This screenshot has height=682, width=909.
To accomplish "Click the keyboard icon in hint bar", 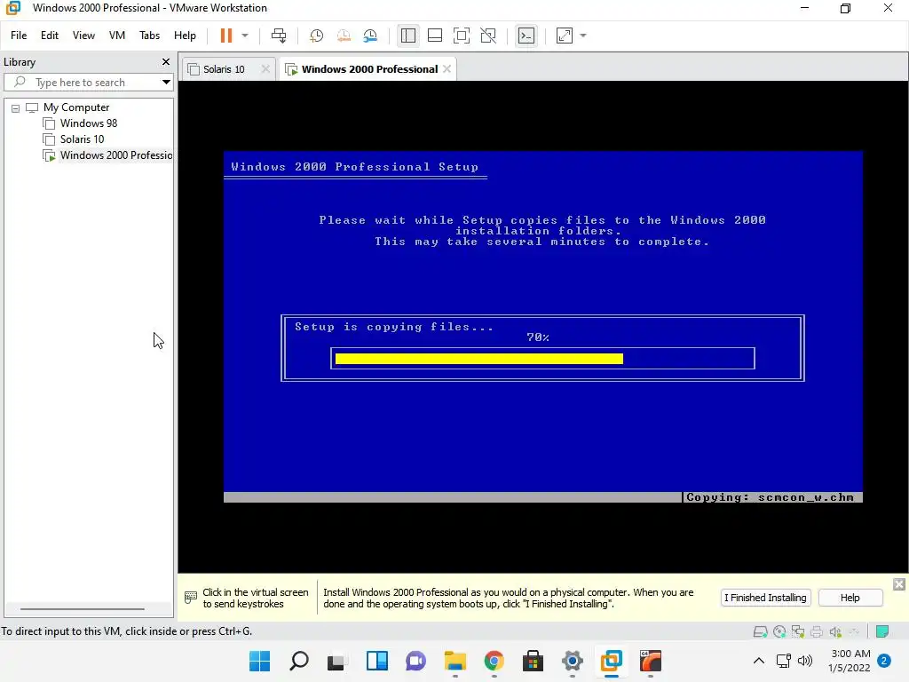I will 191,598.
